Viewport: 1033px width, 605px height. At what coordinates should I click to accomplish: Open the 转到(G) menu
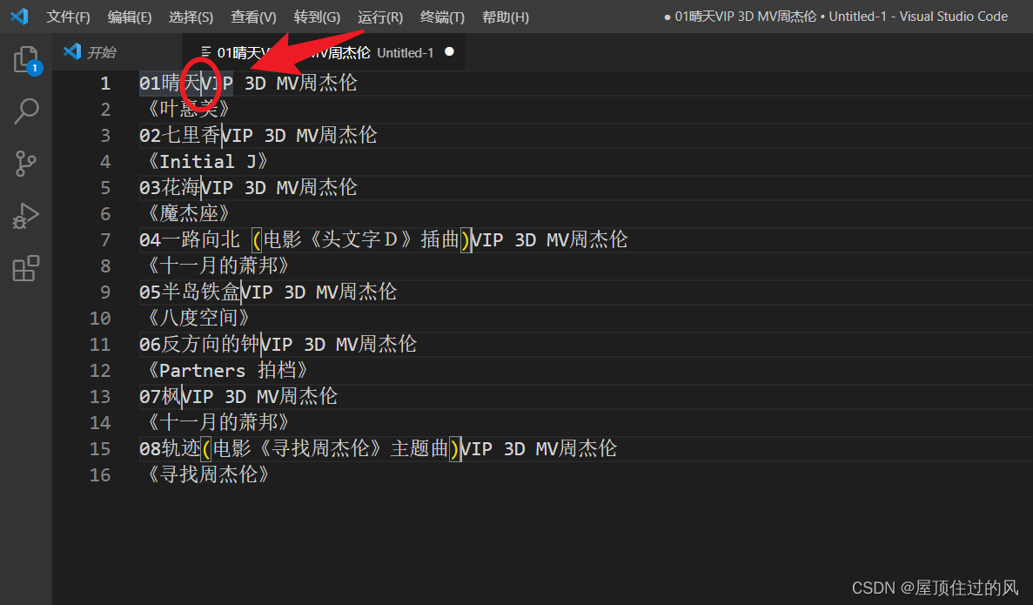(x=317, y=17)
